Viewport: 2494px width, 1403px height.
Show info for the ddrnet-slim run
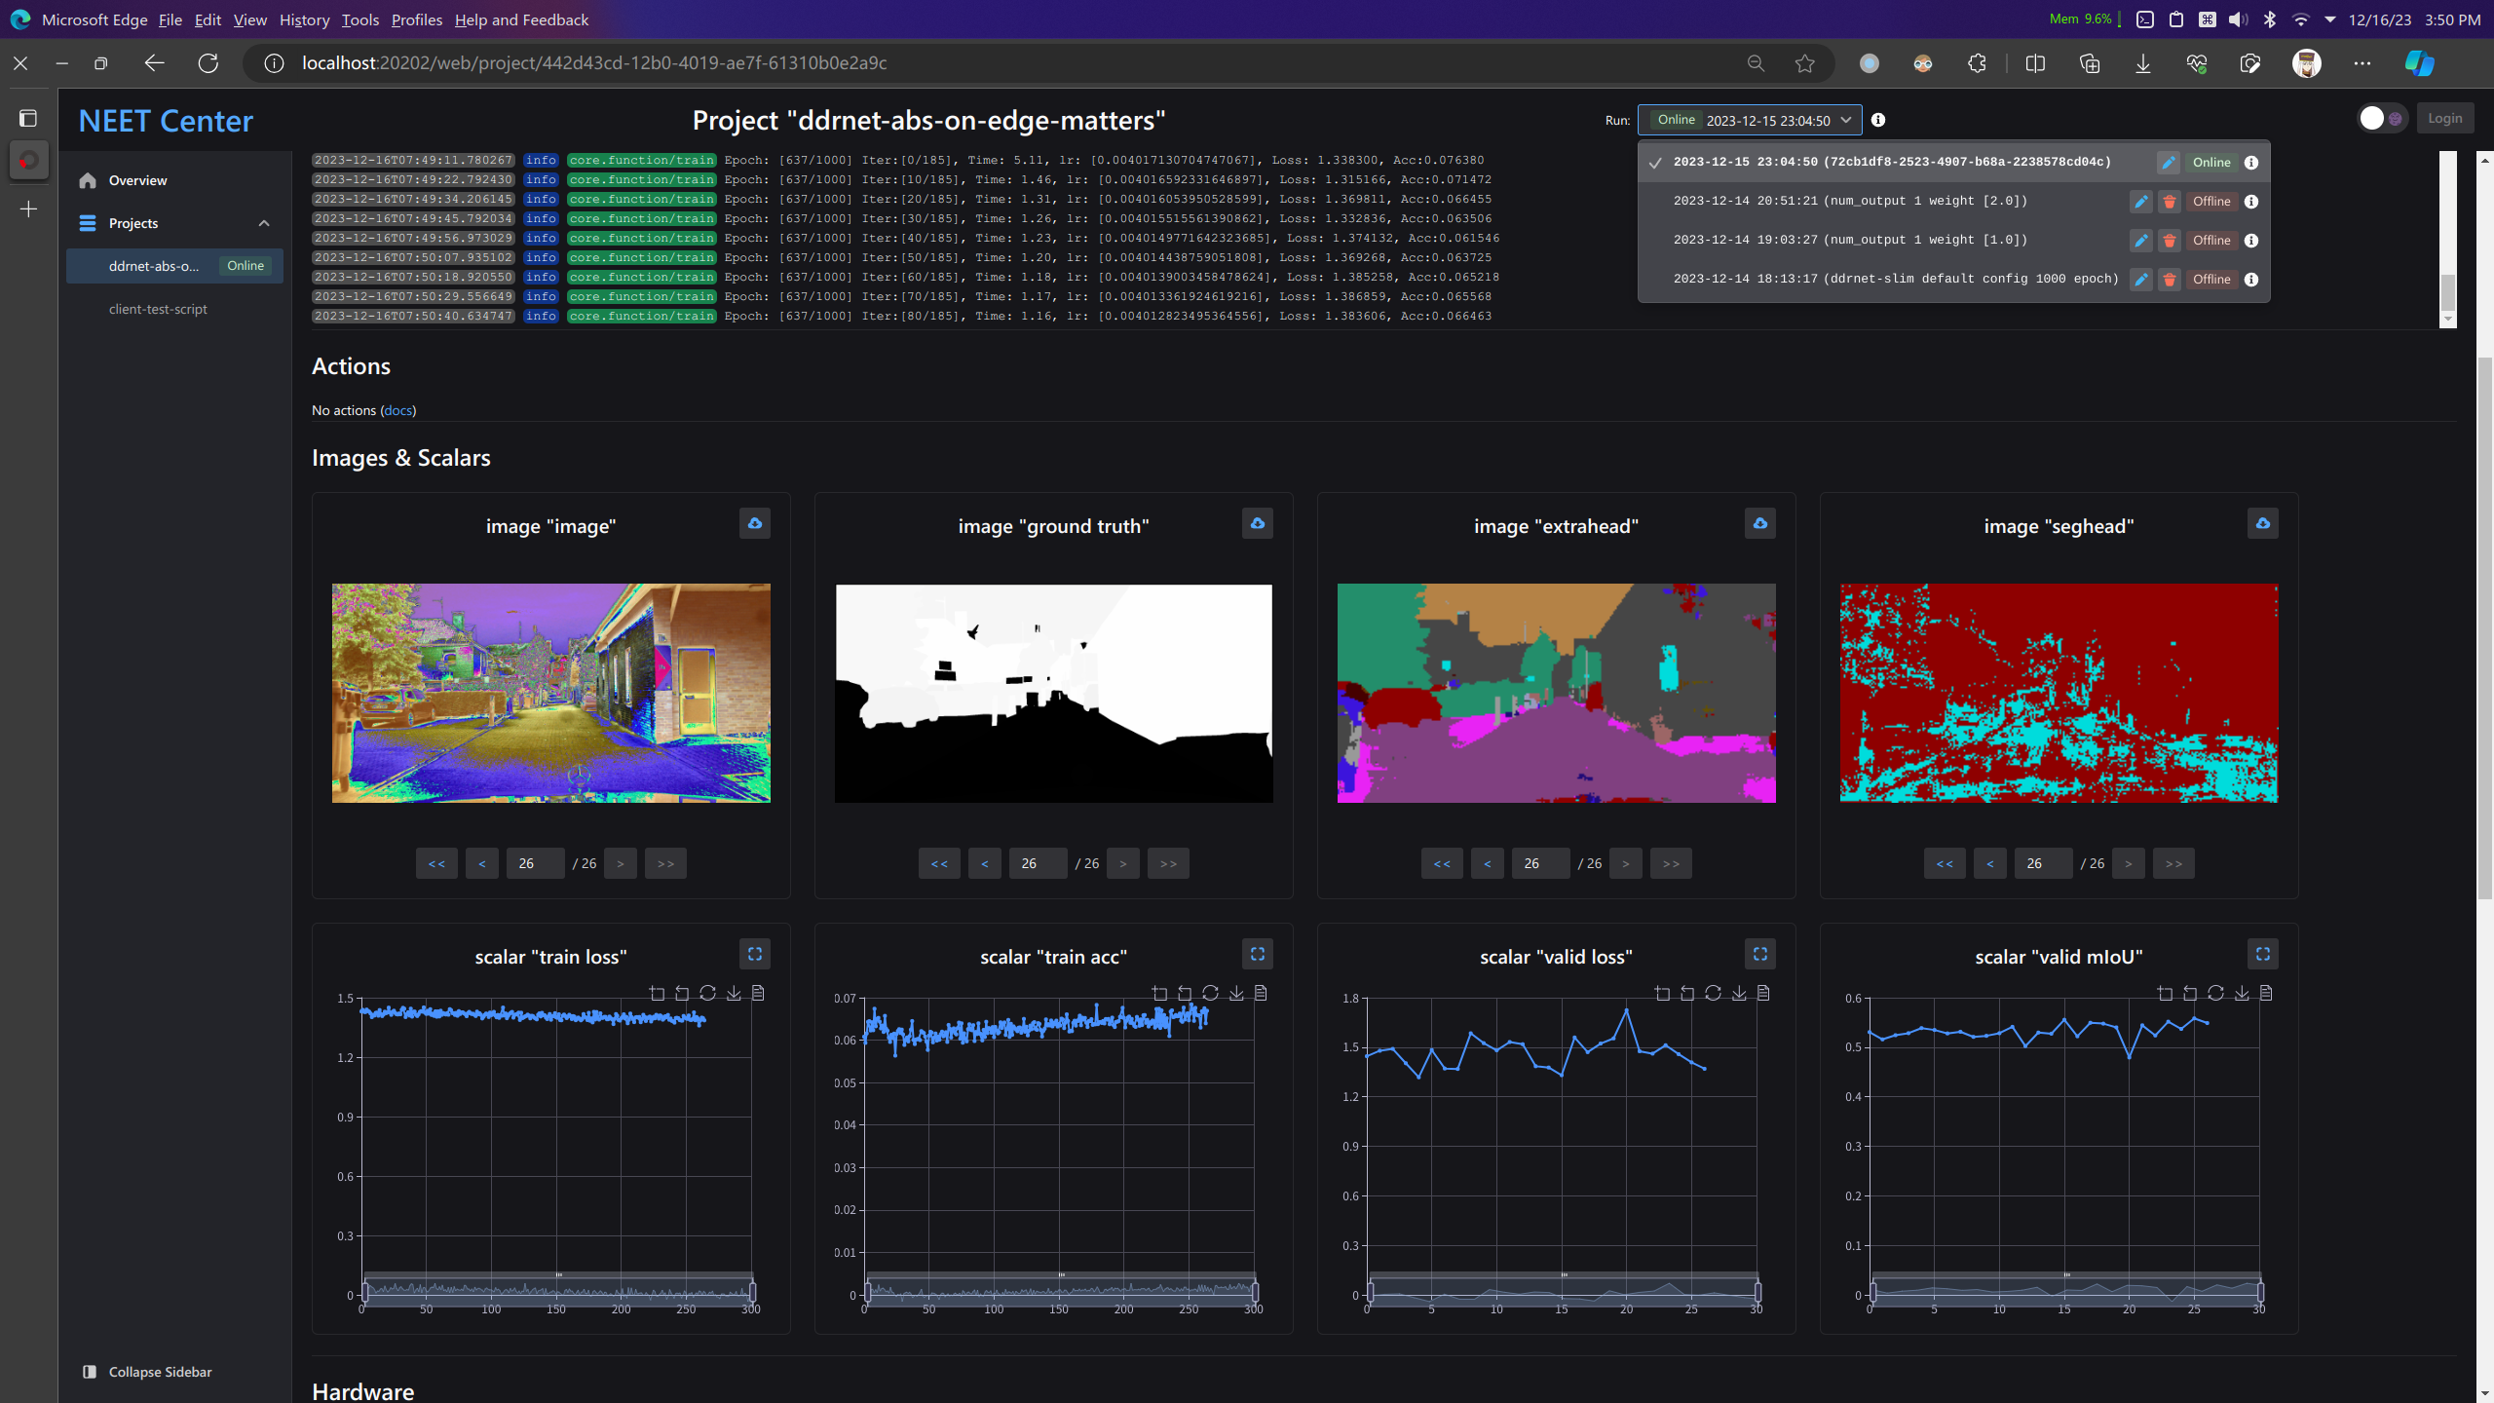click(2251, 280)
